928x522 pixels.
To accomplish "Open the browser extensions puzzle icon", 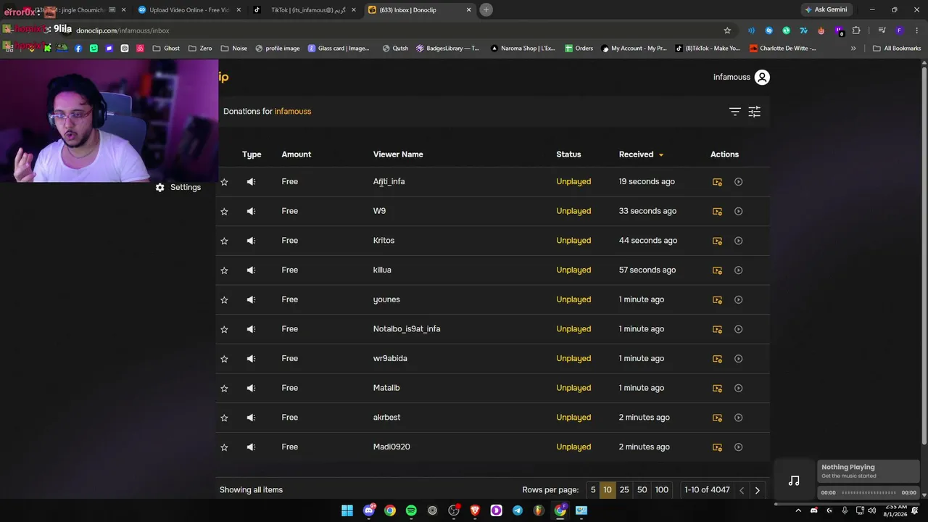I will pos(856,30).
